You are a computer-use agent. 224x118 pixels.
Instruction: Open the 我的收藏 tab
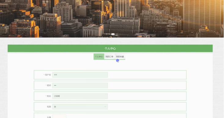point(120,57)
